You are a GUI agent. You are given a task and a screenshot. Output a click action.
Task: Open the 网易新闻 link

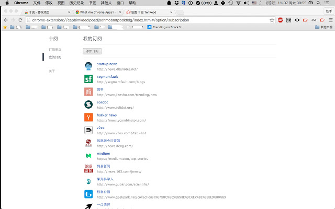(104, 166)
